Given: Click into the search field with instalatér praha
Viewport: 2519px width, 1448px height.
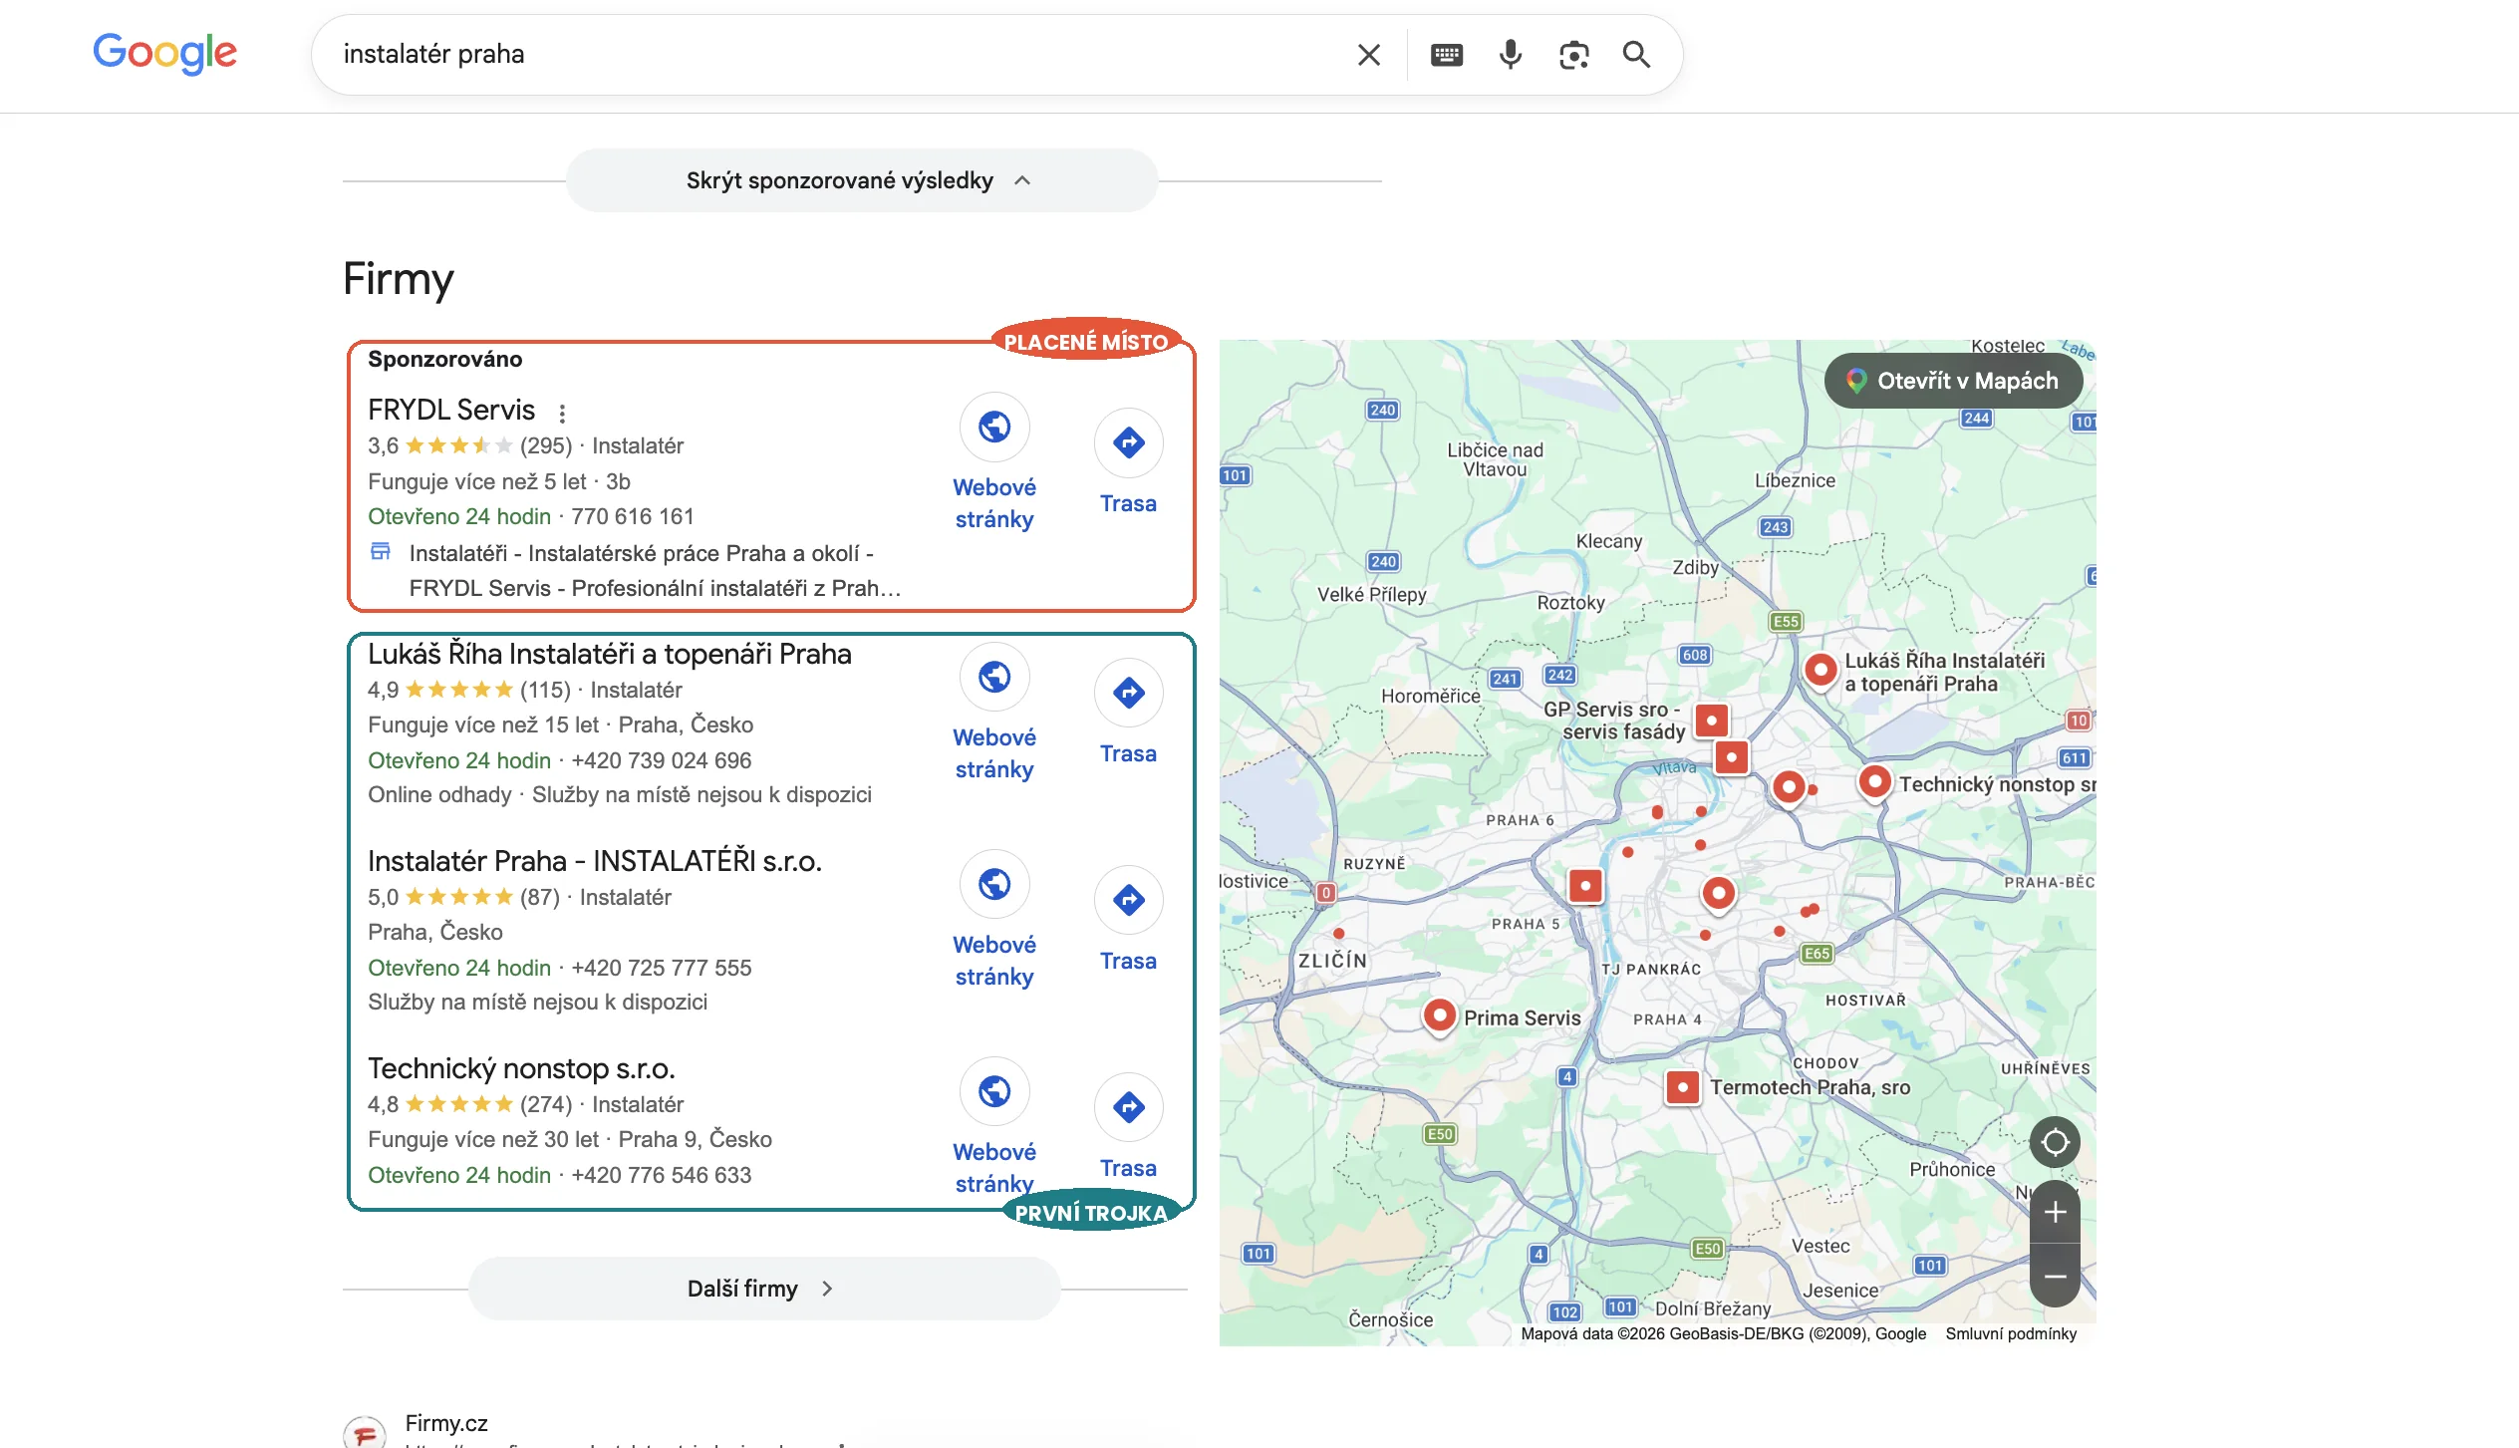Looking at the screenshot, I should click(x=837, y=55).
